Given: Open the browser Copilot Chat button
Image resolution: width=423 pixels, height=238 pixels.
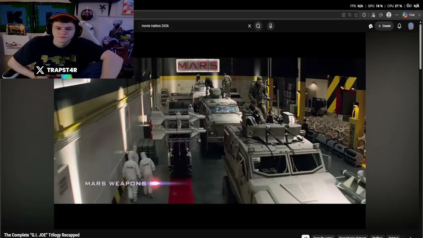Looking at the screenshot, I should [x=409, y=15].
